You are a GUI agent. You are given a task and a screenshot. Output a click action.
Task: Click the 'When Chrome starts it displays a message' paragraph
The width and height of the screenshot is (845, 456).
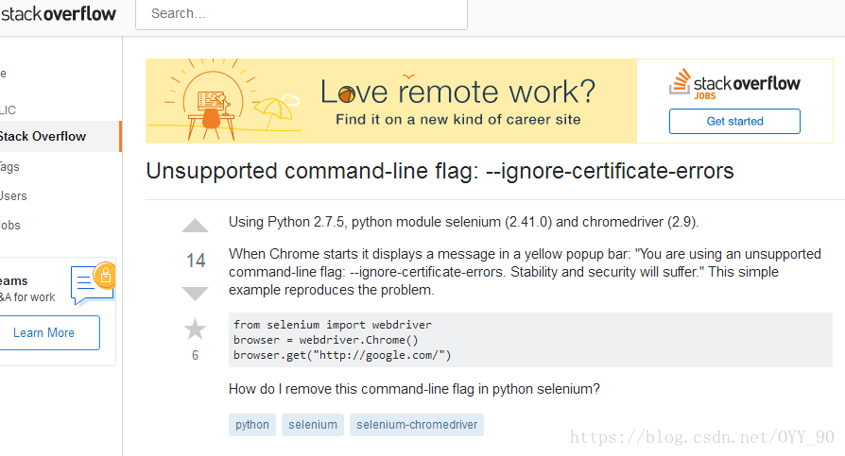[x=525, y=272]
